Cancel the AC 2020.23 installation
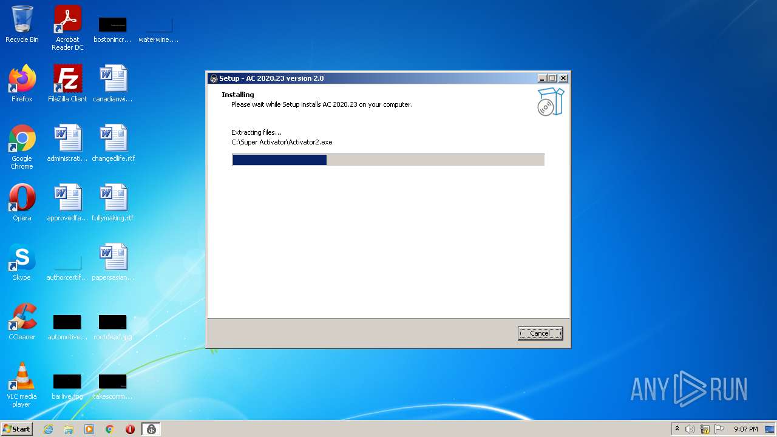The height and width of the screenshot is (437, 777). tap(540, 333)
